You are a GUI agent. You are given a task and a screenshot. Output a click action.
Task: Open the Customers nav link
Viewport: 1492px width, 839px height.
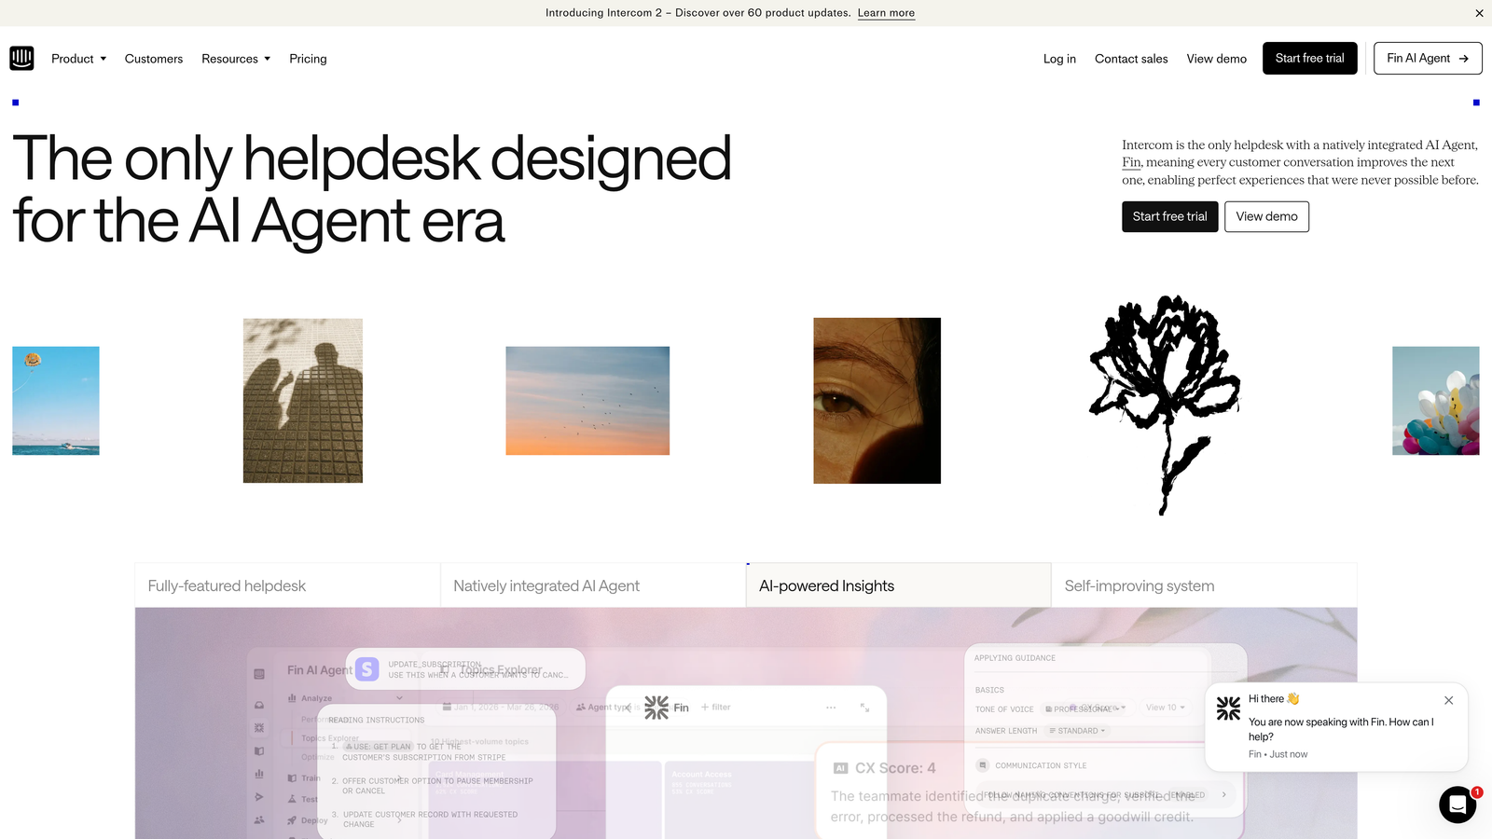click(154, 59)
